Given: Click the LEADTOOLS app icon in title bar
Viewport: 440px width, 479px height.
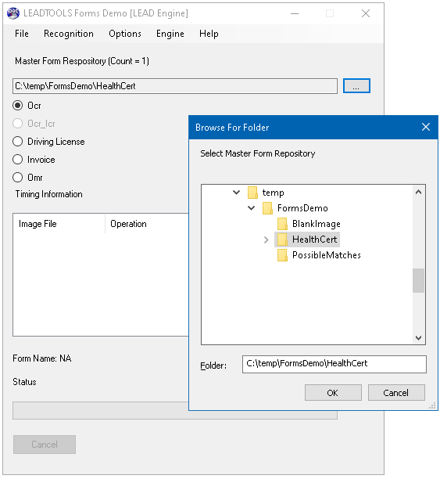Looking at the screenshot, I should click(x=13, y=13).
